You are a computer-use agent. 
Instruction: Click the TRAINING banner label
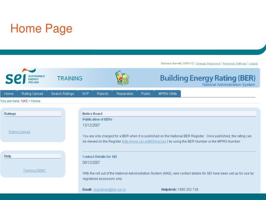point(70,78)
